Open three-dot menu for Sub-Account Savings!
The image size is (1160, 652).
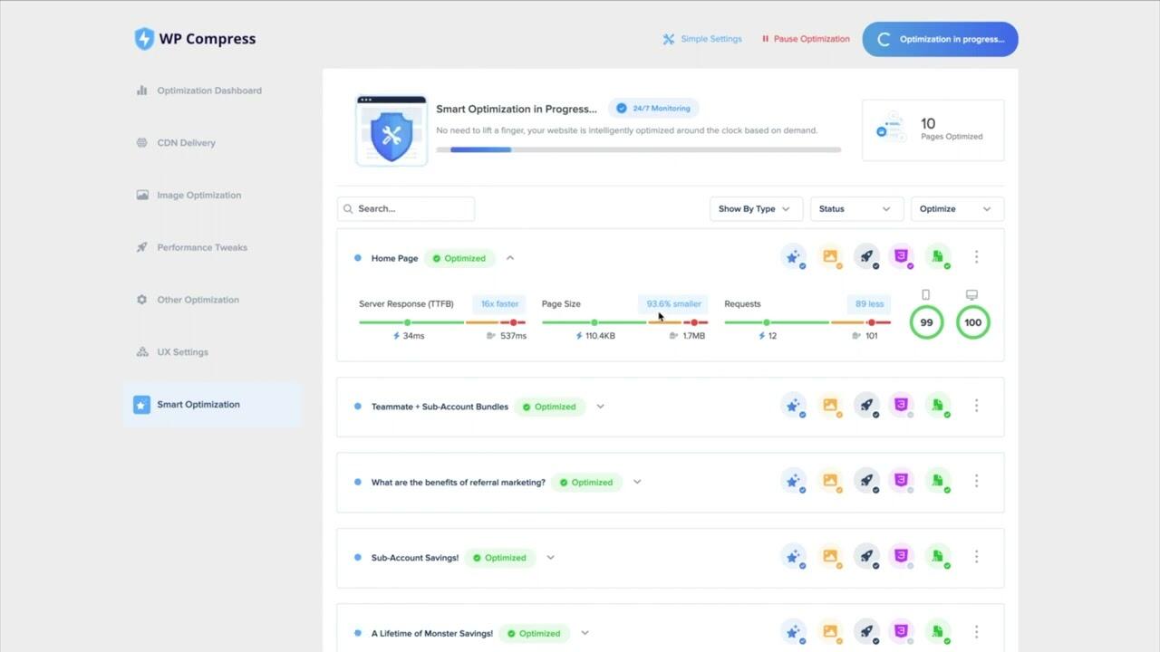click(976, 557)
